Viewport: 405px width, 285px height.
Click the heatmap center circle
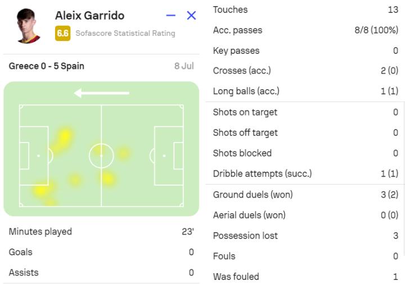(x=101, y=155)
